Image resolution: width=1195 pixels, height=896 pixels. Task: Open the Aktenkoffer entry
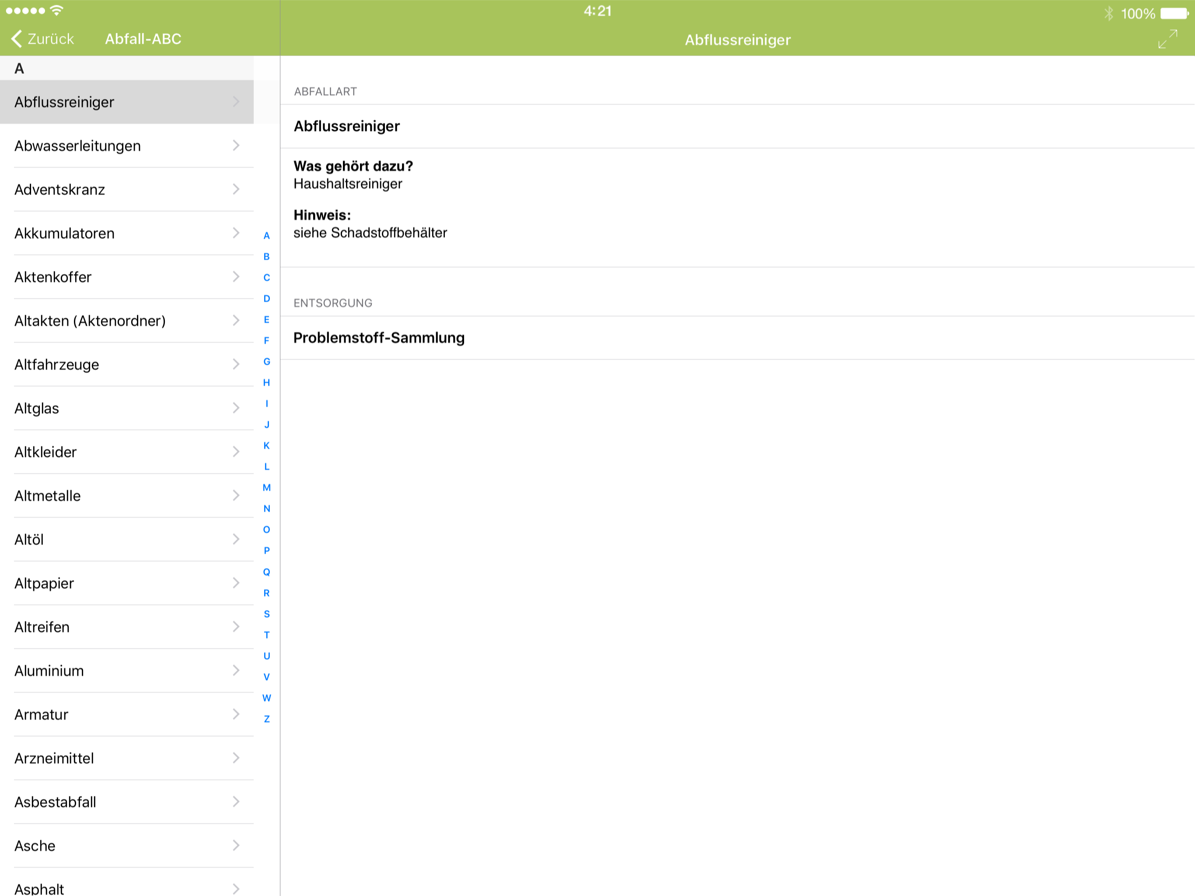[x=126, y=277]
